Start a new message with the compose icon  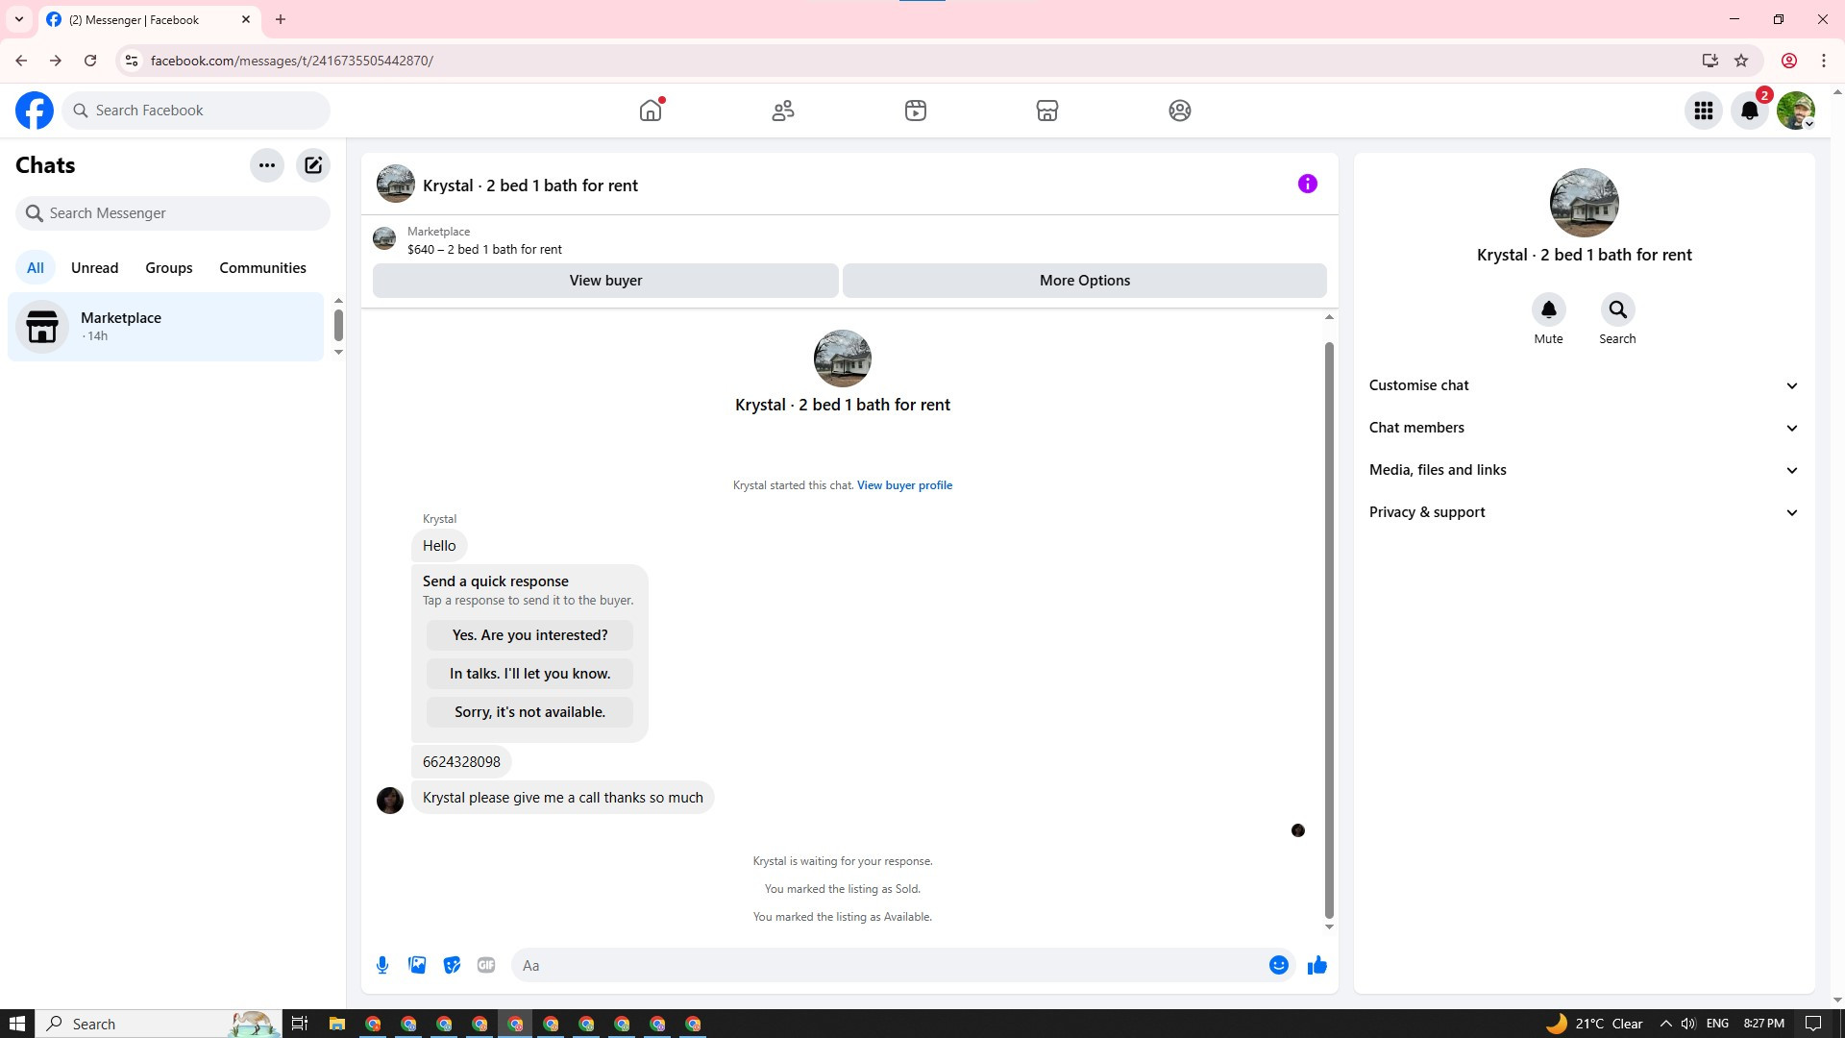(313, 165)
